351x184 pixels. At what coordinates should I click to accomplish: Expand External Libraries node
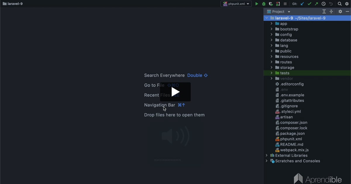(266, 155)
